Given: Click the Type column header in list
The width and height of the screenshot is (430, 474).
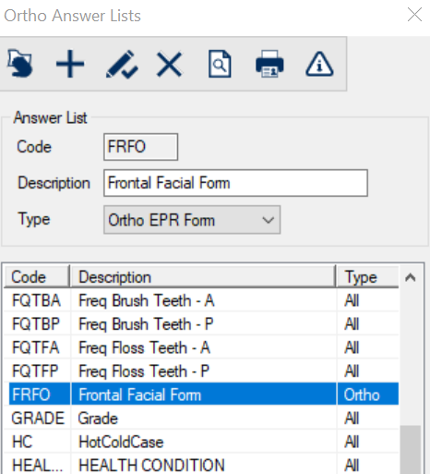Looking at the screenshot, I should coord(367,277).
